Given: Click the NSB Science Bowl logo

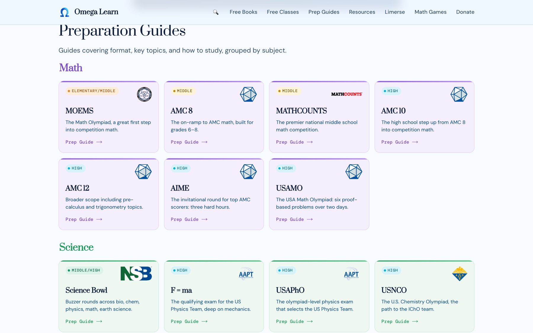Looking at the screenshot, I should point(136,274).
